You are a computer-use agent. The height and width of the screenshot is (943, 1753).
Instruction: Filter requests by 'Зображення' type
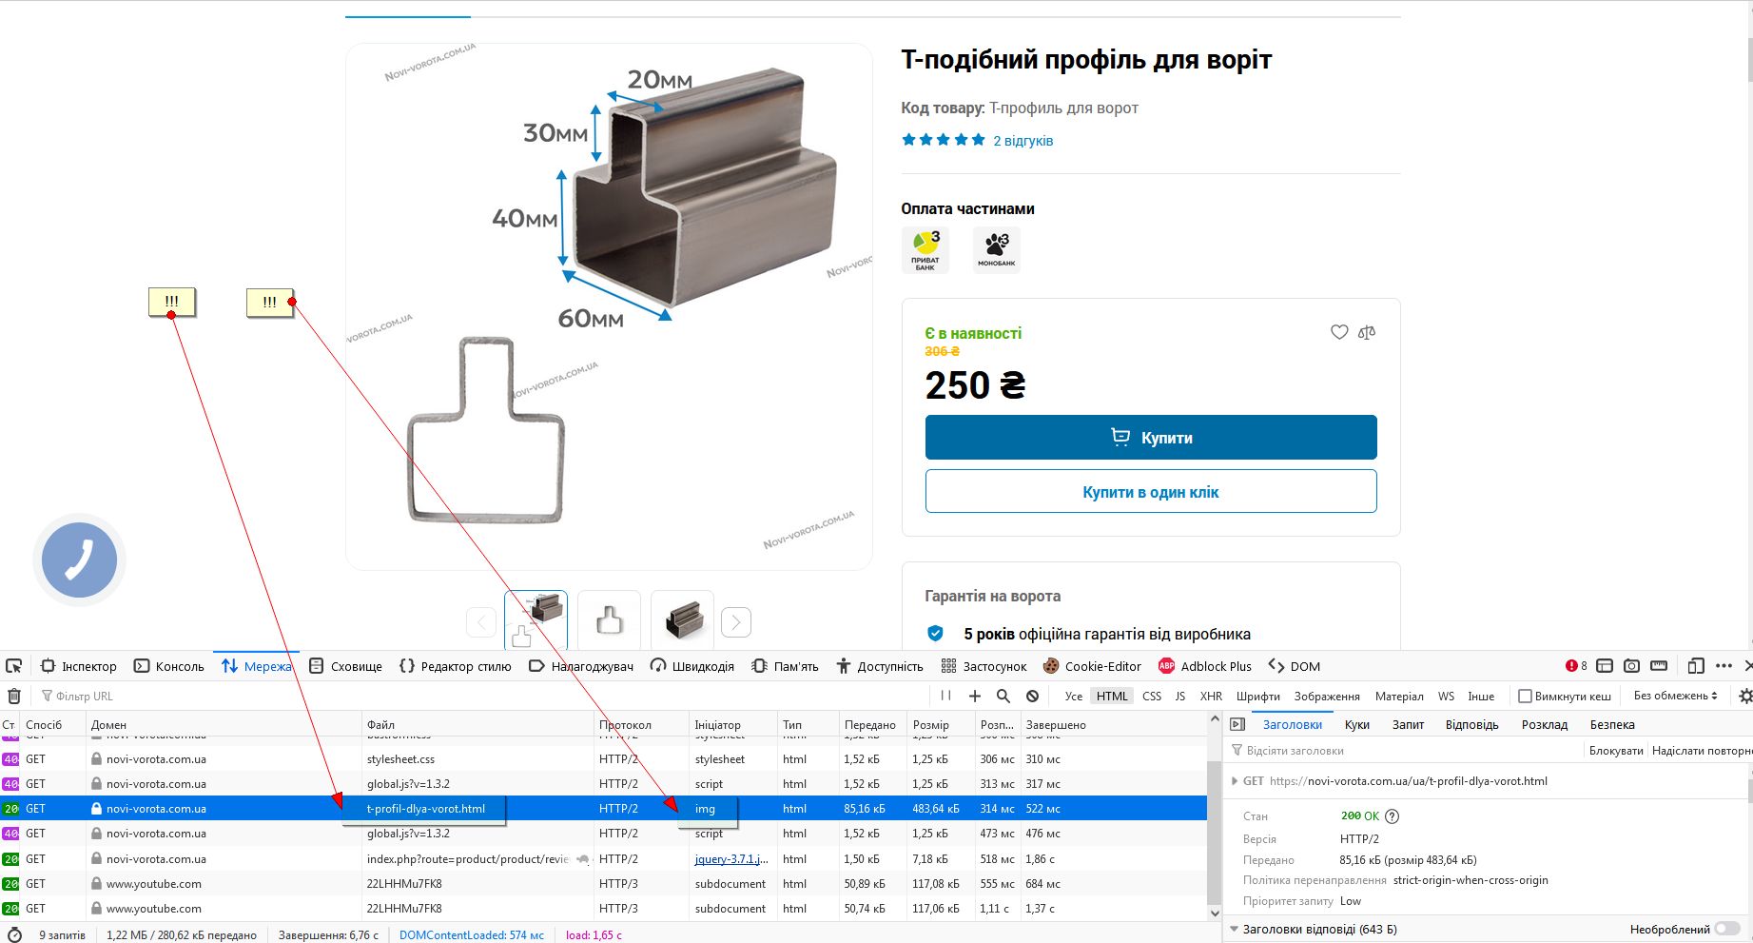pyautogui.click(x=1327, y=697)
